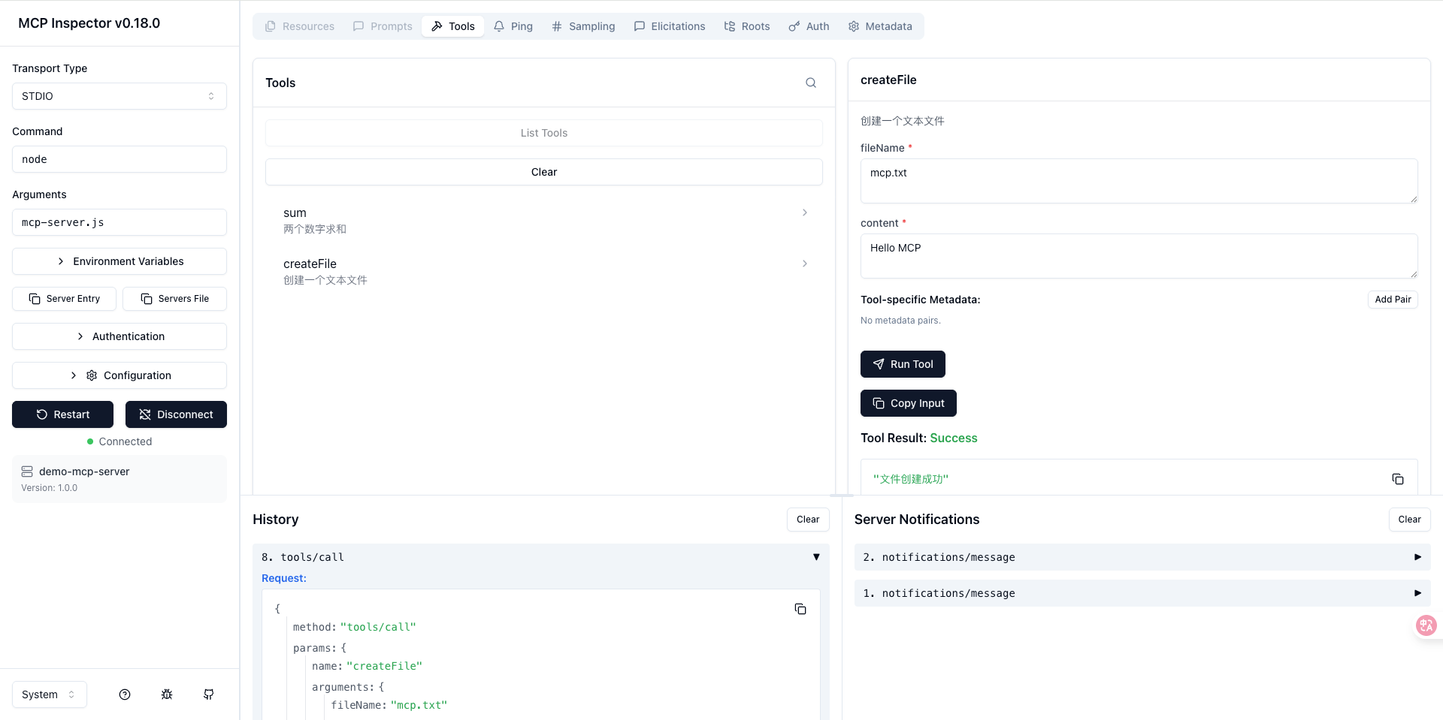Click the fileName text area
The width and height of the screenshot is (1443, 720).
tap(1139, 181)
